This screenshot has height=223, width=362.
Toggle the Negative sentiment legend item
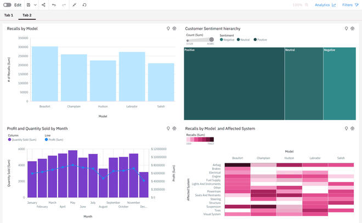point(229,39)
